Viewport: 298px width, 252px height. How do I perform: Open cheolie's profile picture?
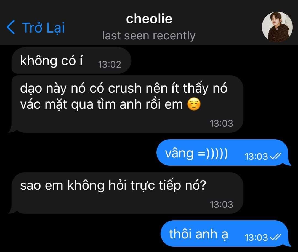pos(277,27)
